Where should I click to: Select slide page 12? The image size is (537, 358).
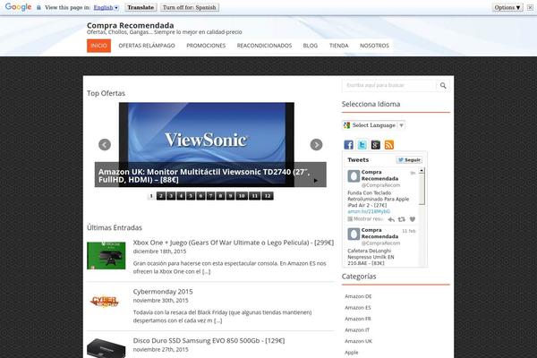[x=268, y=196]
